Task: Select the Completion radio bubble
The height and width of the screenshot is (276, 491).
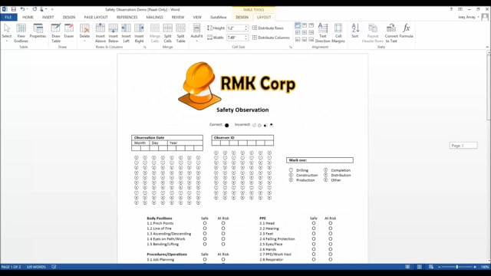Action: (x=325, y=170)
